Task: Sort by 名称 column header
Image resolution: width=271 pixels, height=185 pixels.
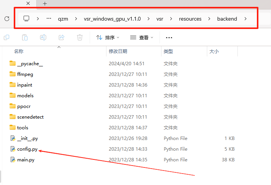Action: coord(19,51)
